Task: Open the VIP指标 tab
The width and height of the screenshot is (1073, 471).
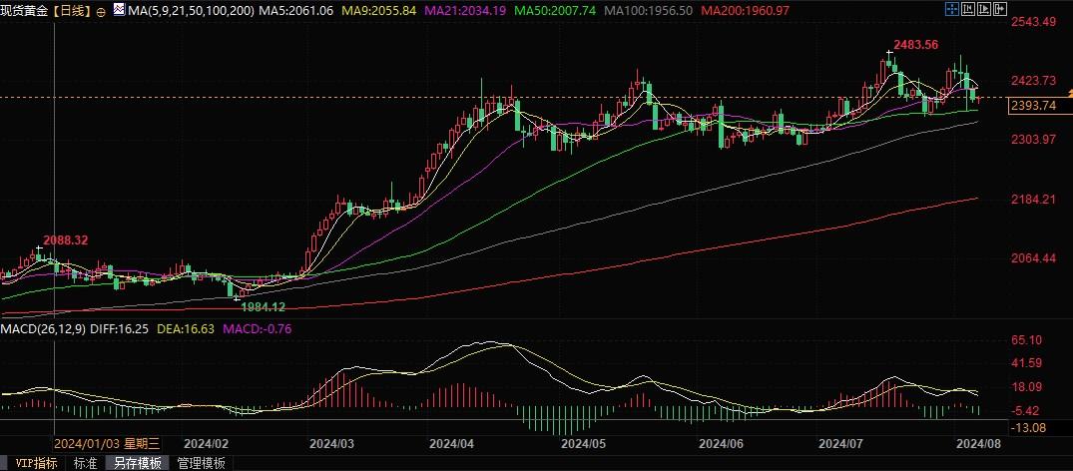Action: click(37, 463)
